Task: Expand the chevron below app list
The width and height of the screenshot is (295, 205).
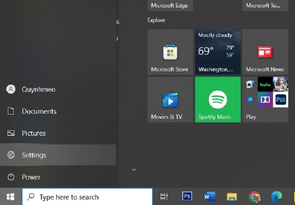Action: pyautogui.click(x=134, y=170)
